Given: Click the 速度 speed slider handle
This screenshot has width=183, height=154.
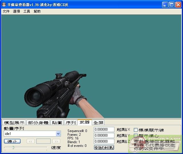Looking at the screenshot, I should [13, 148].
